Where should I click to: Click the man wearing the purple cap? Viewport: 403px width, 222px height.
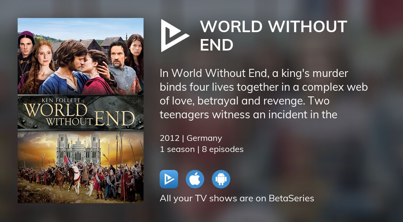tap(25, 51)
